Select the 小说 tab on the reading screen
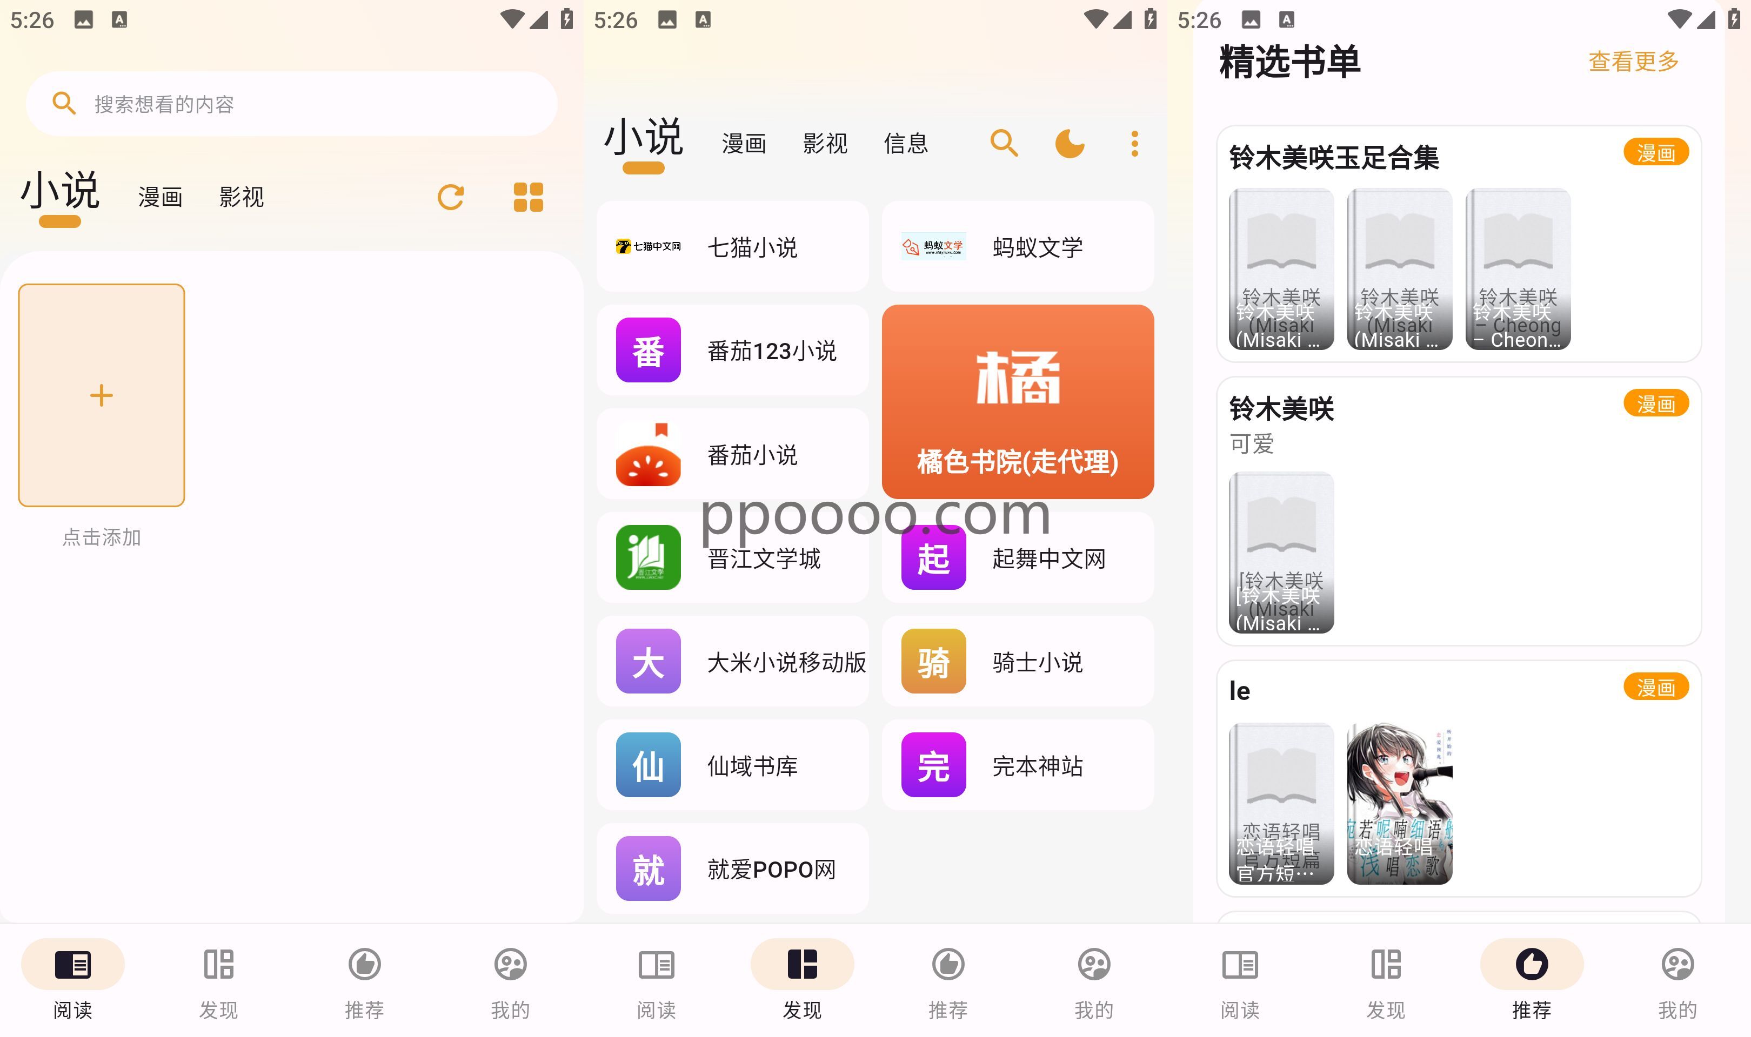This screenshot has height=1037, width=1751. (x=60, y=192)
